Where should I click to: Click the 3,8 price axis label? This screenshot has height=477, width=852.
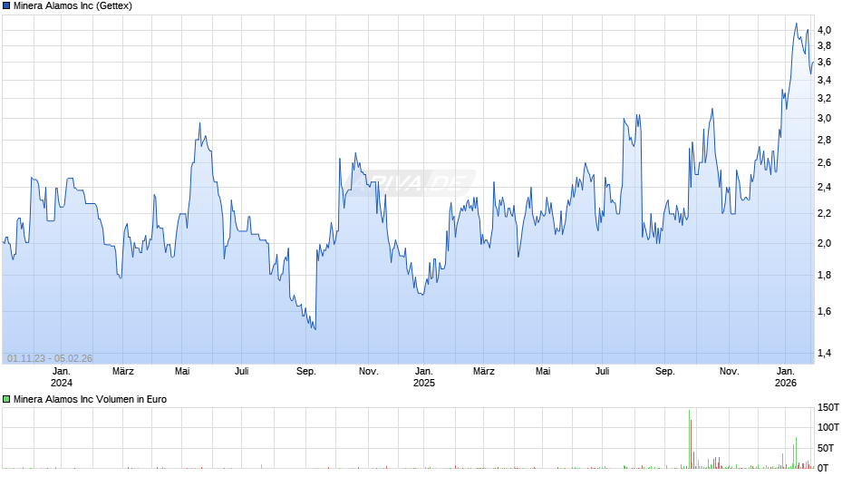824,45
